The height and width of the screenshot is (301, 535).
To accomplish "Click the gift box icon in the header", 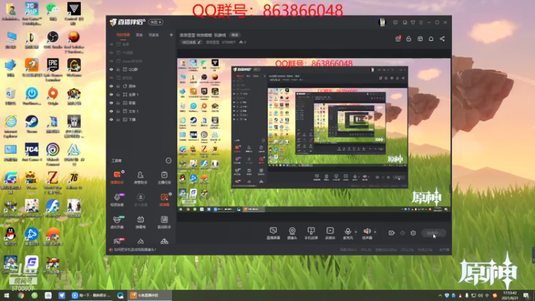I will click(x=398, y=39).
